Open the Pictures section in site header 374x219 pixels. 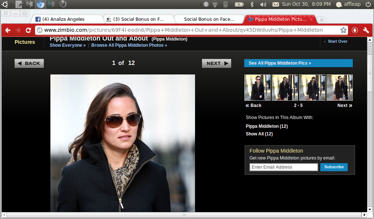click(x=25, y=42)
